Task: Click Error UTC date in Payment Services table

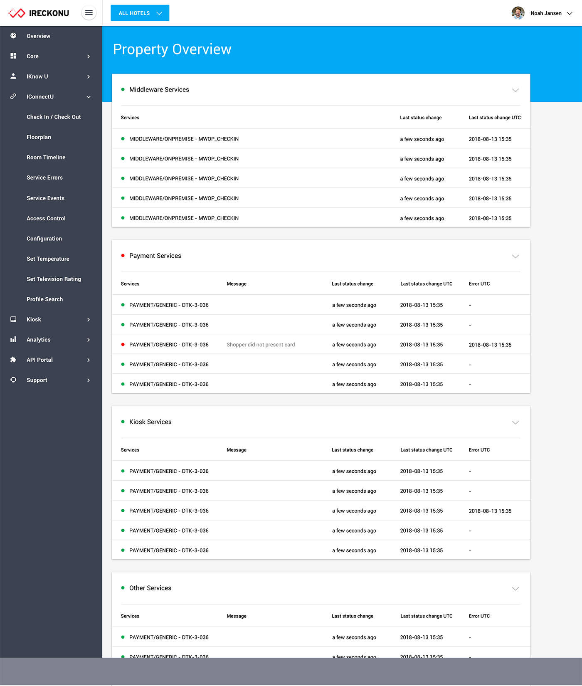Action: (490, 345)
